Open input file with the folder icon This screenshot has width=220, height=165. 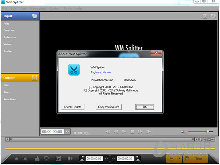tap(34, 16)
